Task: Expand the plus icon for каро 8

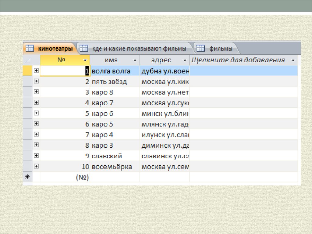Action: [36, 92]
